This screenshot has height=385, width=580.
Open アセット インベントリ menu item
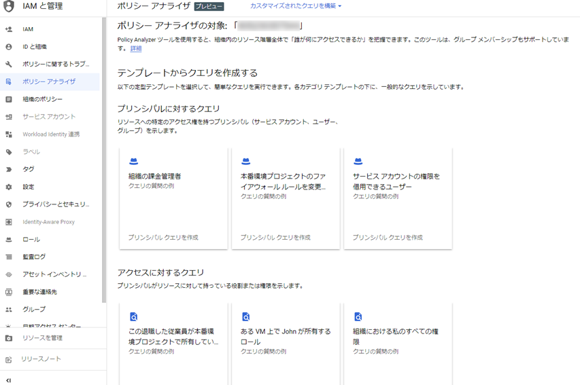pyautogui.click(x=50, y=274)
